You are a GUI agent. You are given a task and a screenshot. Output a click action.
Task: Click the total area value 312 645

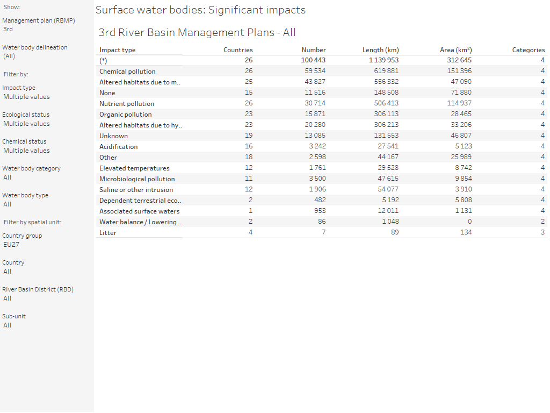pyautogui.click(x=459, y=60)
